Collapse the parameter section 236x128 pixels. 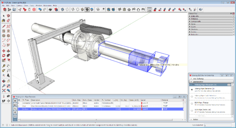pos(211,82)
